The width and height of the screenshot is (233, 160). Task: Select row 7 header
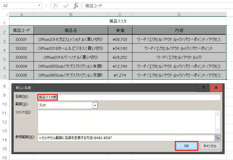coord(4,75)
